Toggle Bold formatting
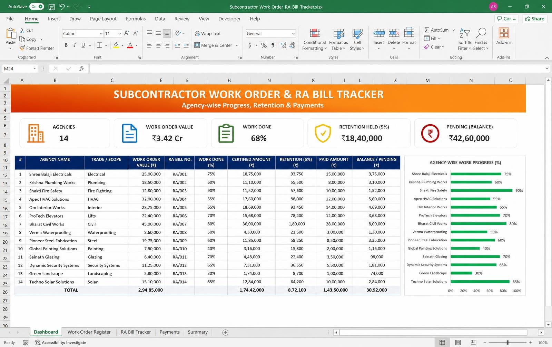Screen dimensions: 552x347 tap(66, 45)
